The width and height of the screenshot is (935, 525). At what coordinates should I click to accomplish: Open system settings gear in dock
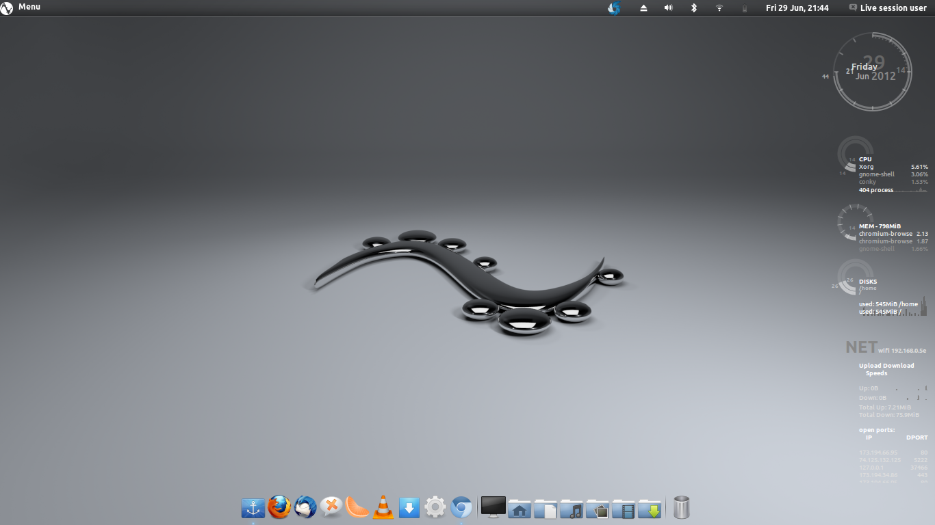click(435, 507)
